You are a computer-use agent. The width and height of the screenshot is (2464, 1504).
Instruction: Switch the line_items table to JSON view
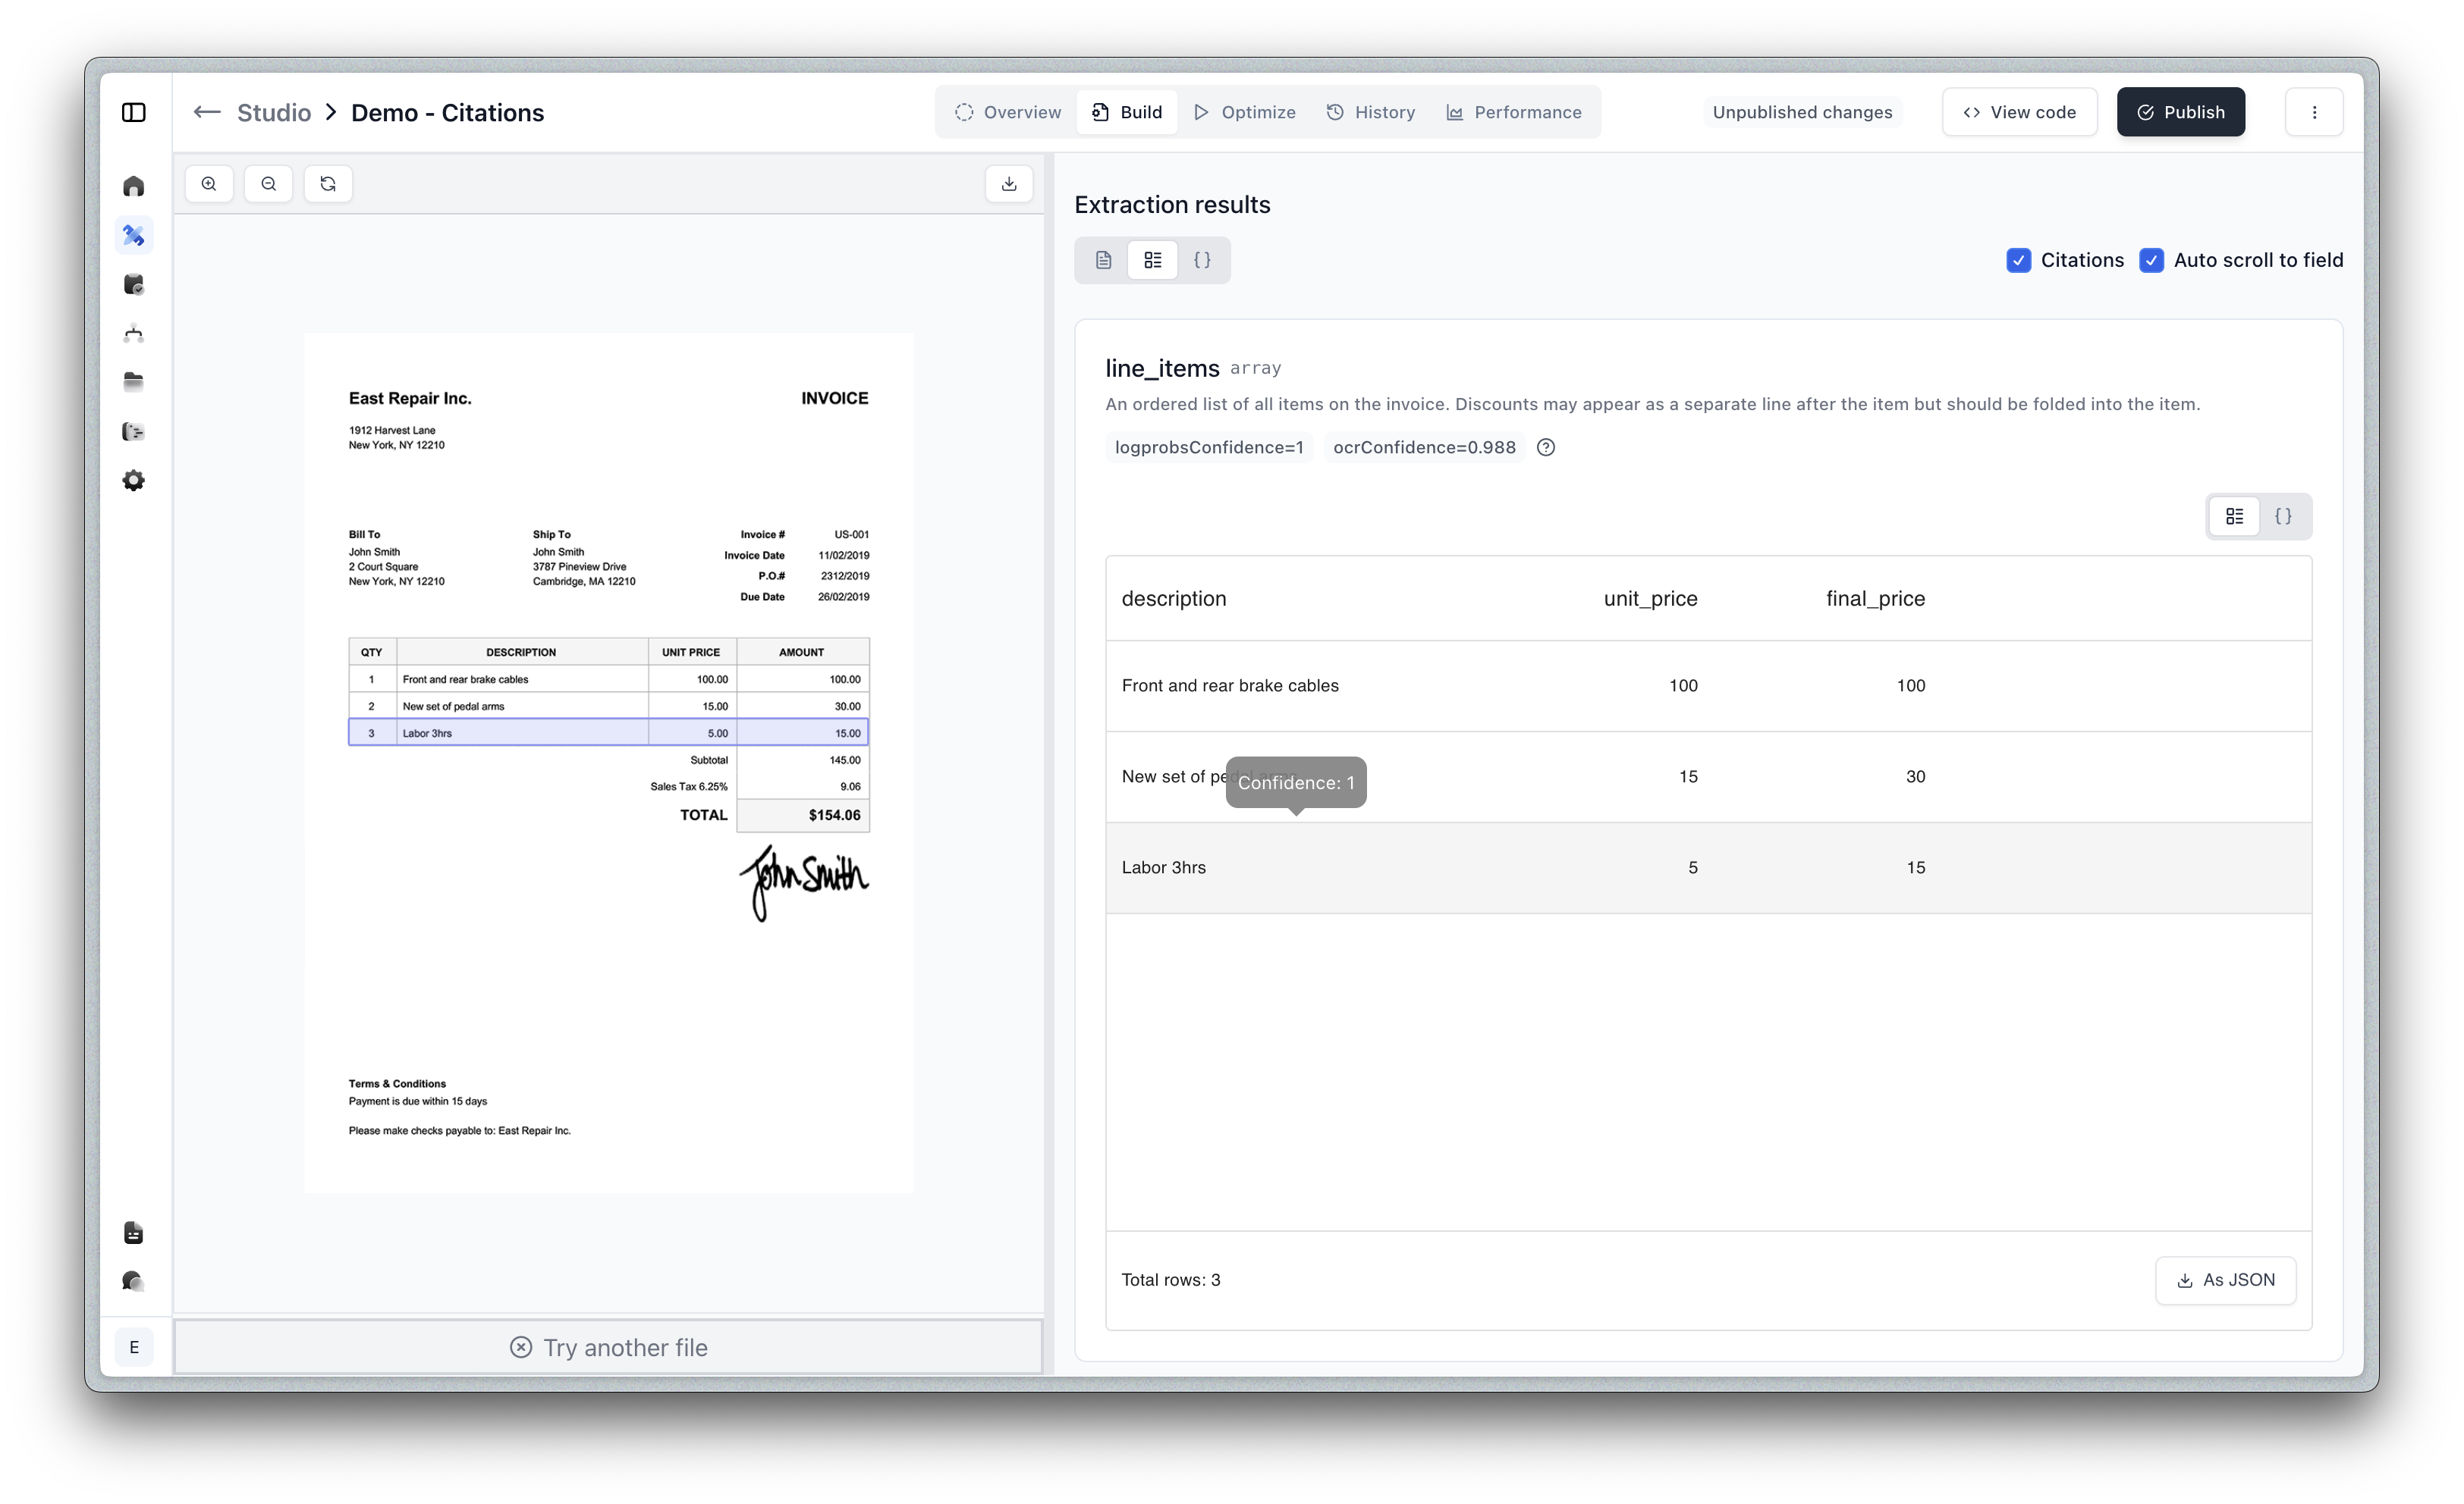(x=2283, y=517)
